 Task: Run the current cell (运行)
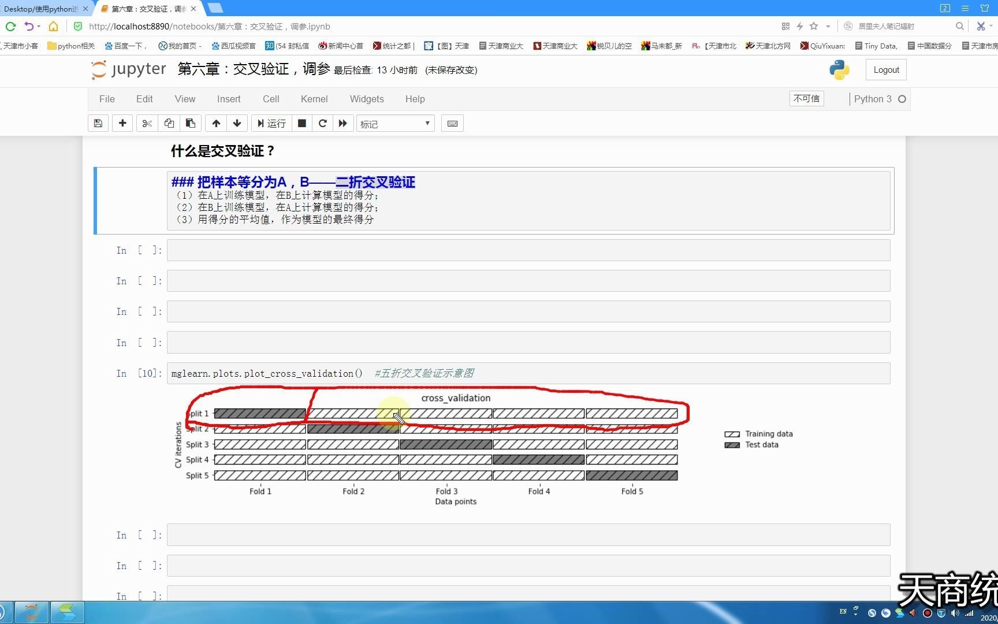click(271, 123)
